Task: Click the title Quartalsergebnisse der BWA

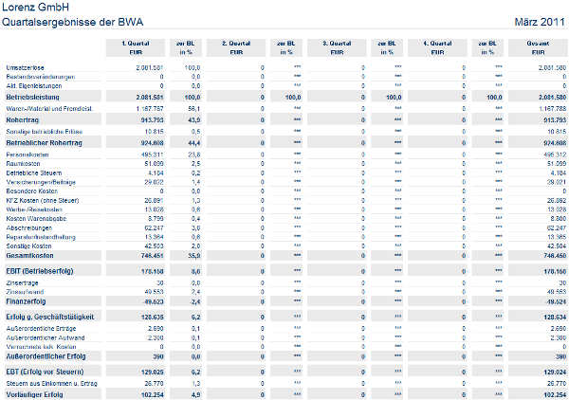Action: click(x=72, y=22)
